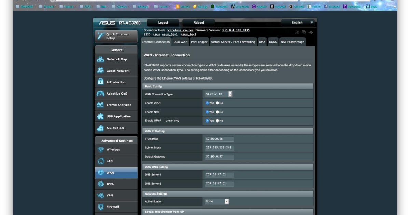
Task: Set Enable UPnP to No
Action: coord(217,121)
